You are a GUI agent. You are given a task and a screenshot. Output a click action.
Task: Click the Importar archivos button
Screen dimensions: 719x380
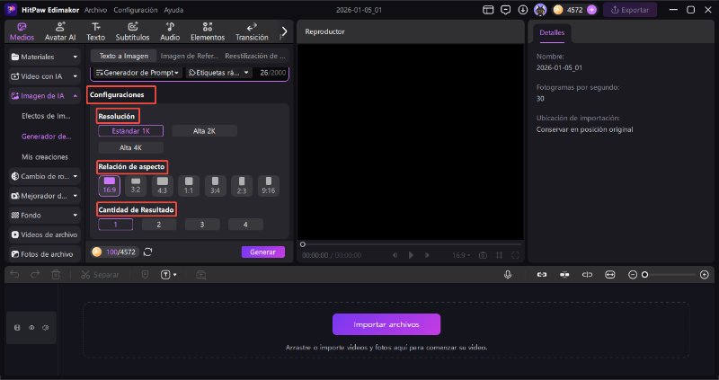[386, 324]
